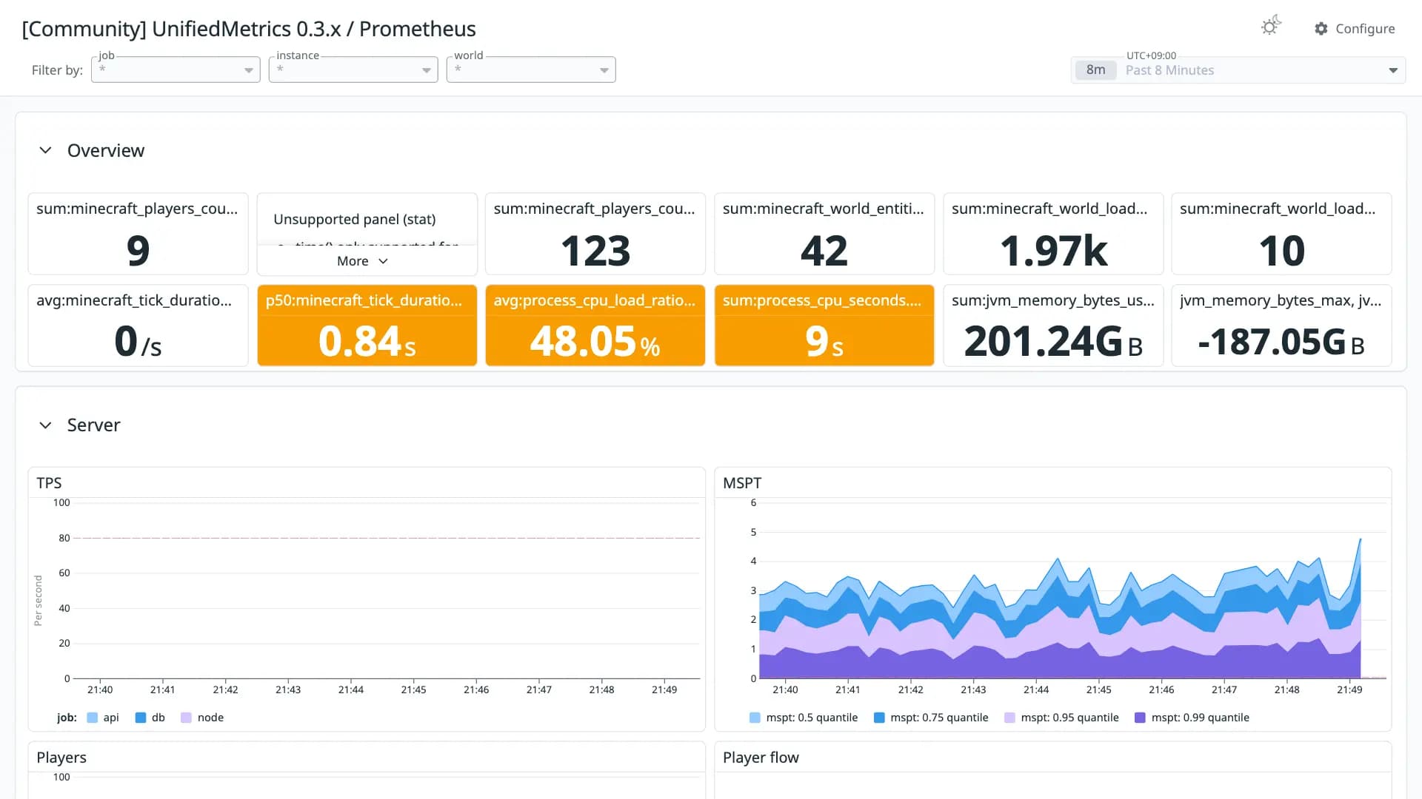Open the job filter dropdown

pyautogui.click(x=176, y=70)
